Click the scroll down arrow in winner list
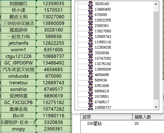Screen dimensions: 164x133 click(x=156, y=107)
